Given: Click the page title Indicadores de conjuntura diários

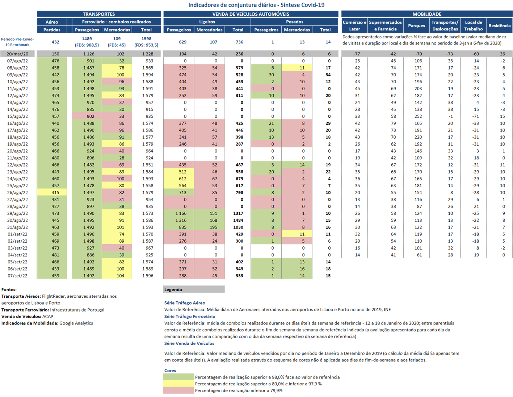Looking at the screenshot, I should click(256, 5).
